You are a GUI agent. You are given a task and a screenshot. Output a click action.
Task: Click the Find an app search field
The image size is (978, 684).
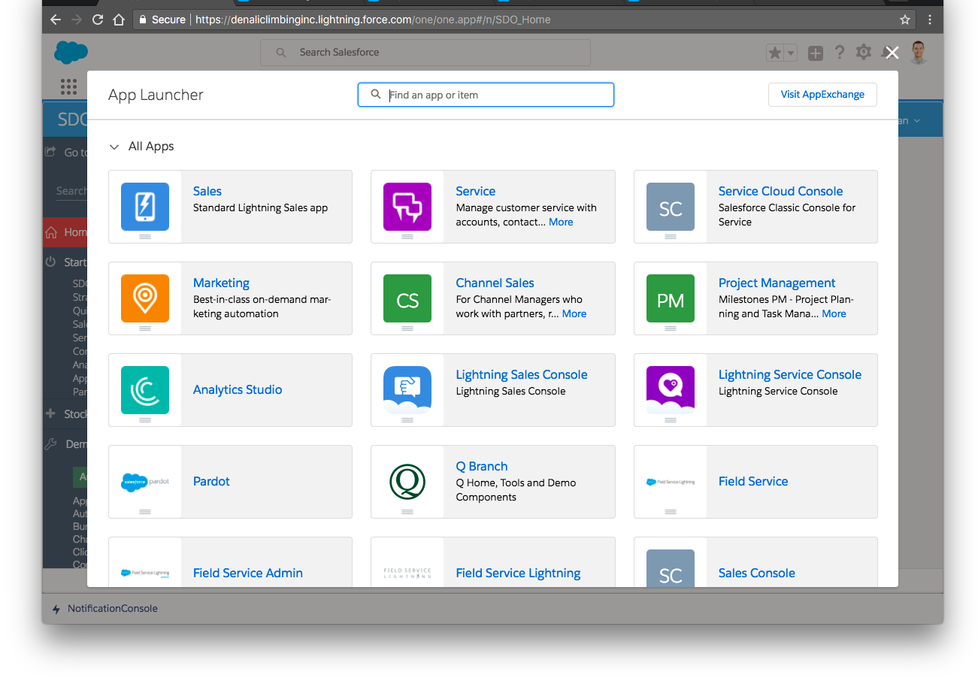[486, 95]
